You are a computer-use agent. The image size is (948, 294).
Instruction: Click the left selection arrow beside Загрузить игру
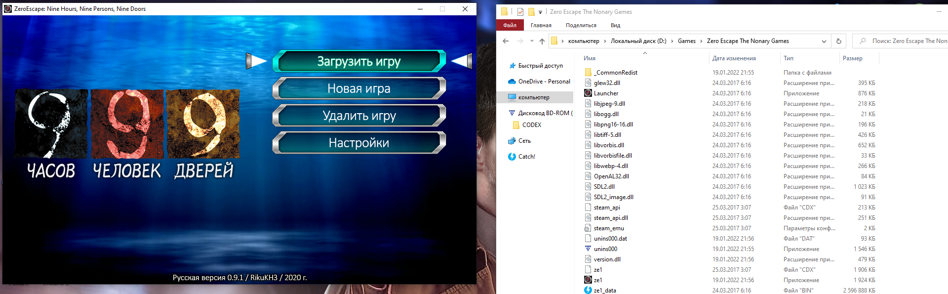click(x=256, y=61)
